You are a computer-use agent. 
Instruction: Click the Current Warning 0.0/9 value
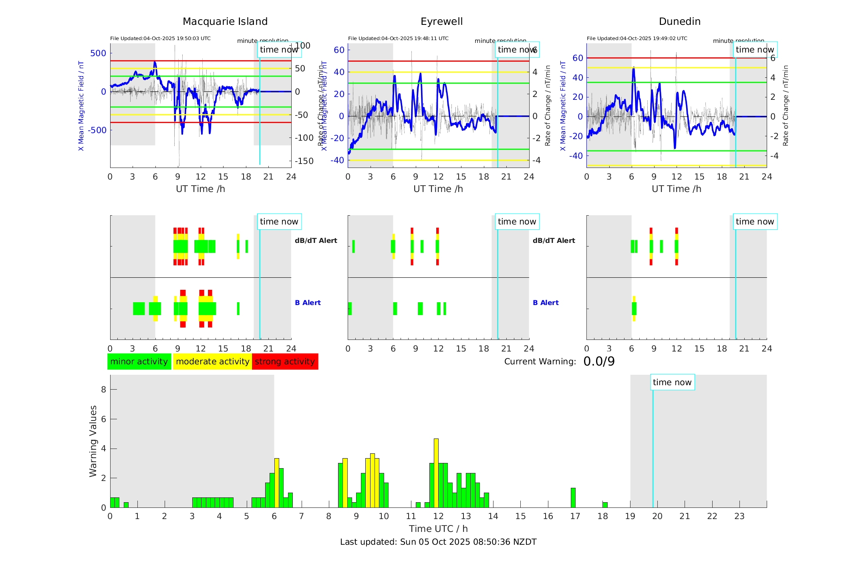599,362
